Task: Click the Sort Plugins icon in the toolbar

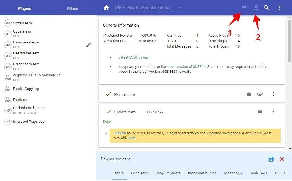Action: pos(245,8)
